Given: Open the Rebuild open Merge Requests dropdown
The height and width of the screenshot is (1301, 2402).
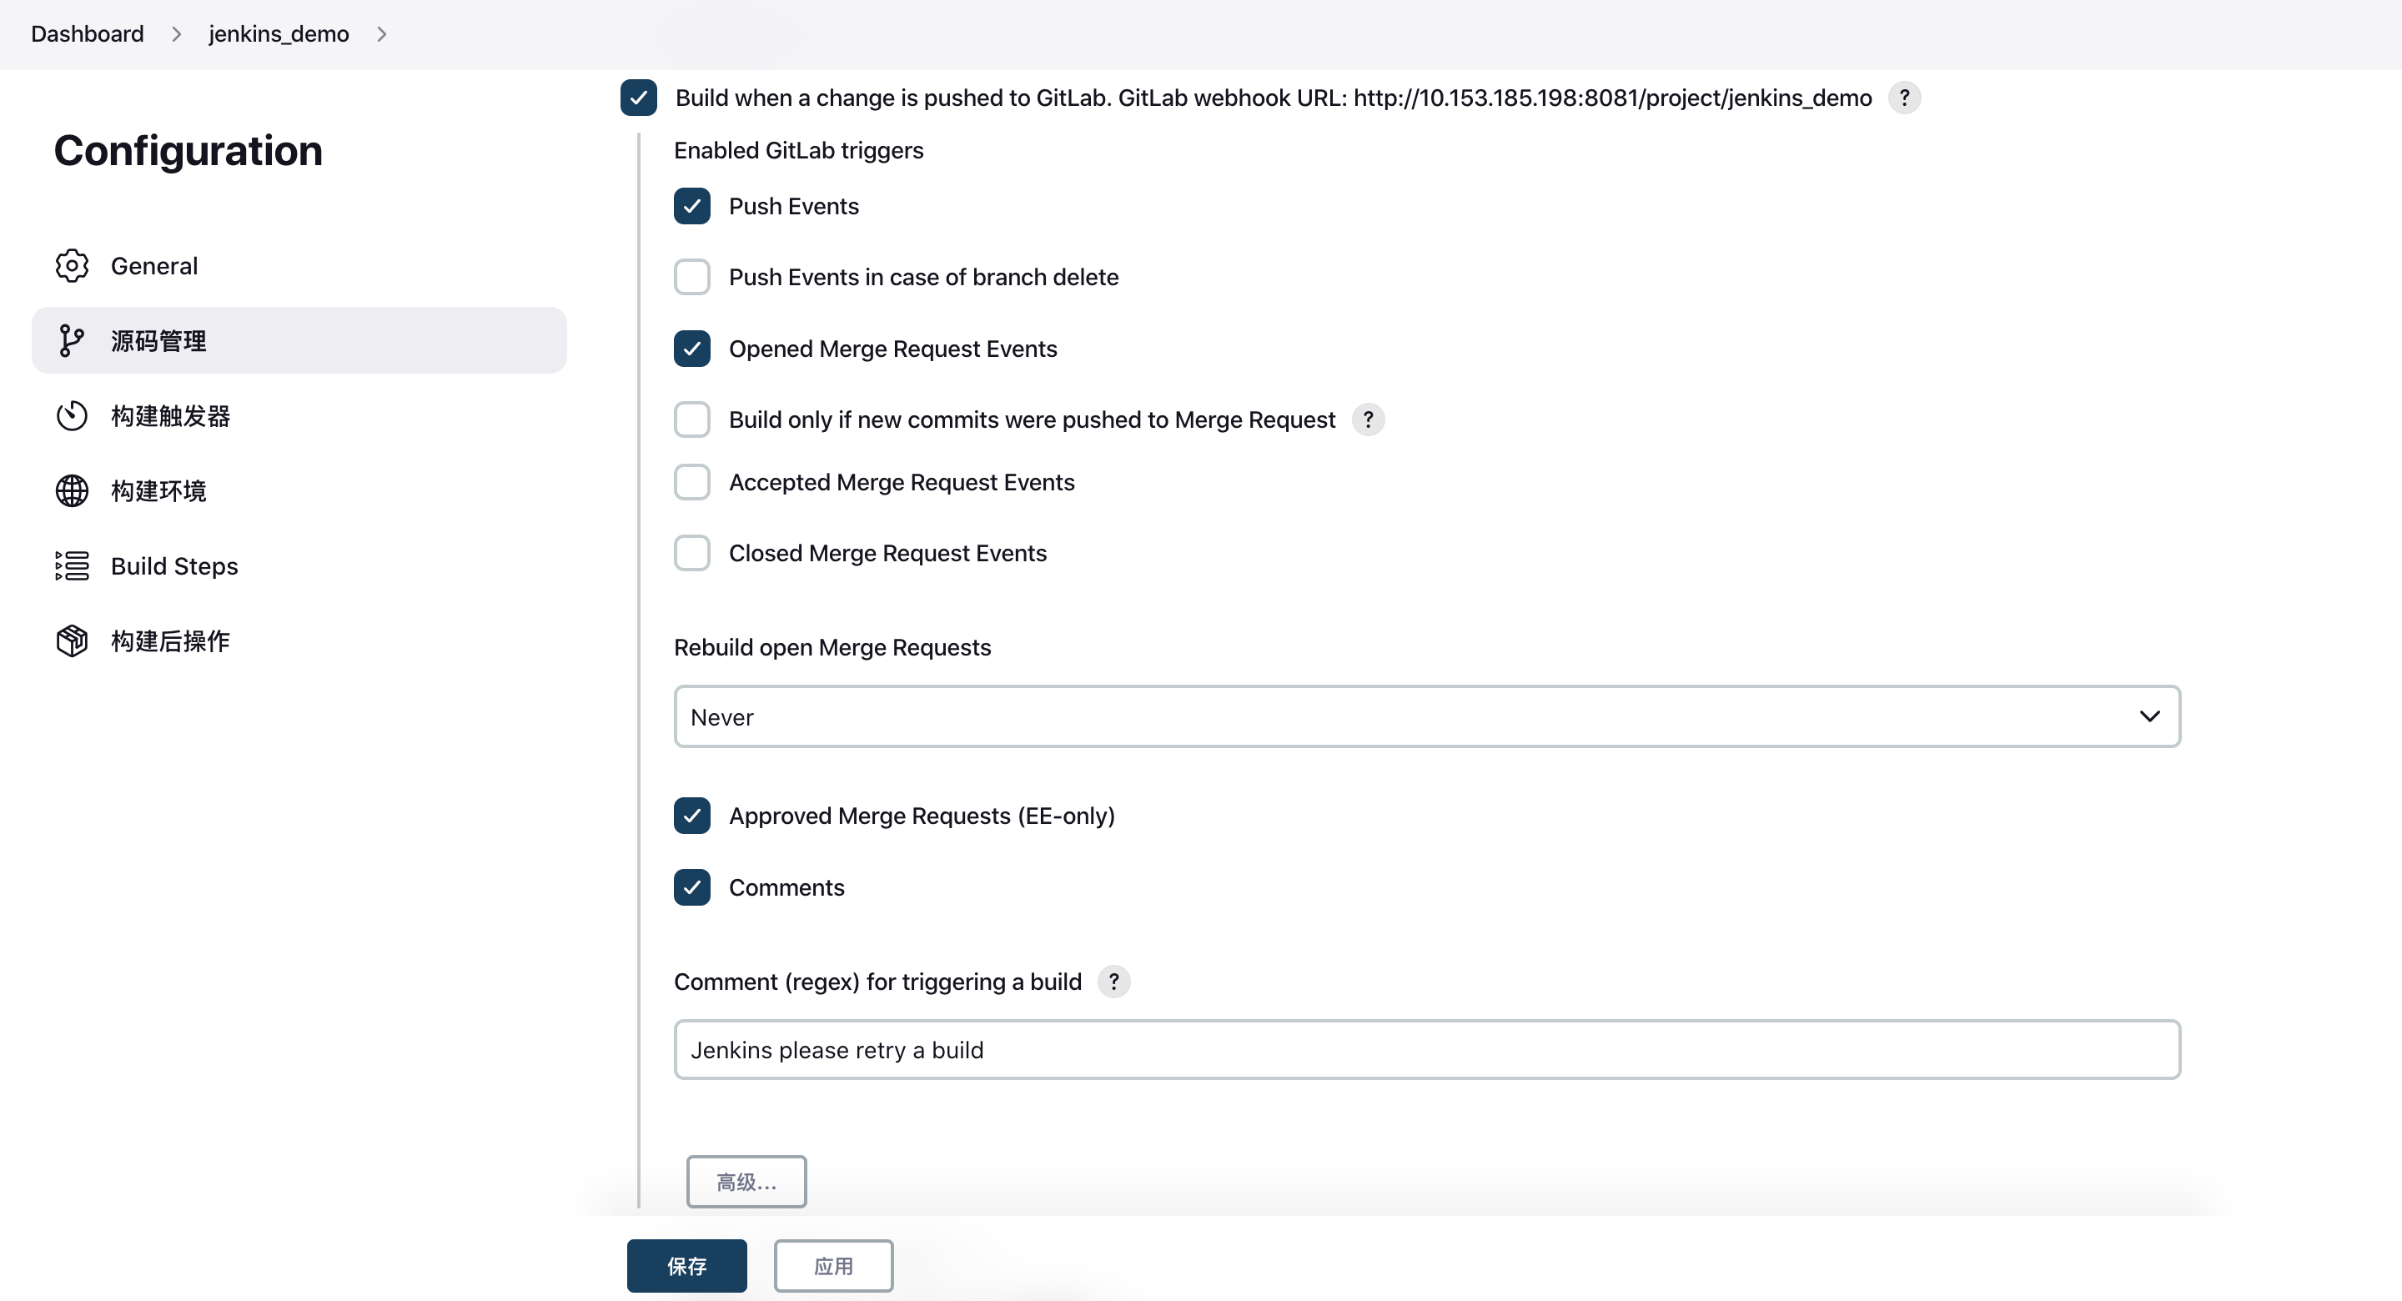Looking at the screenshot, I should coord(1427,716).
